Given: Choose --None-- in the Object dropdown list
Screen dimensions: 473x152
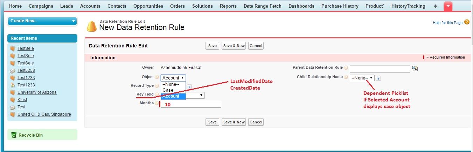Looking at the screenshot, I should pyautogui.click(x=173, y=84).
